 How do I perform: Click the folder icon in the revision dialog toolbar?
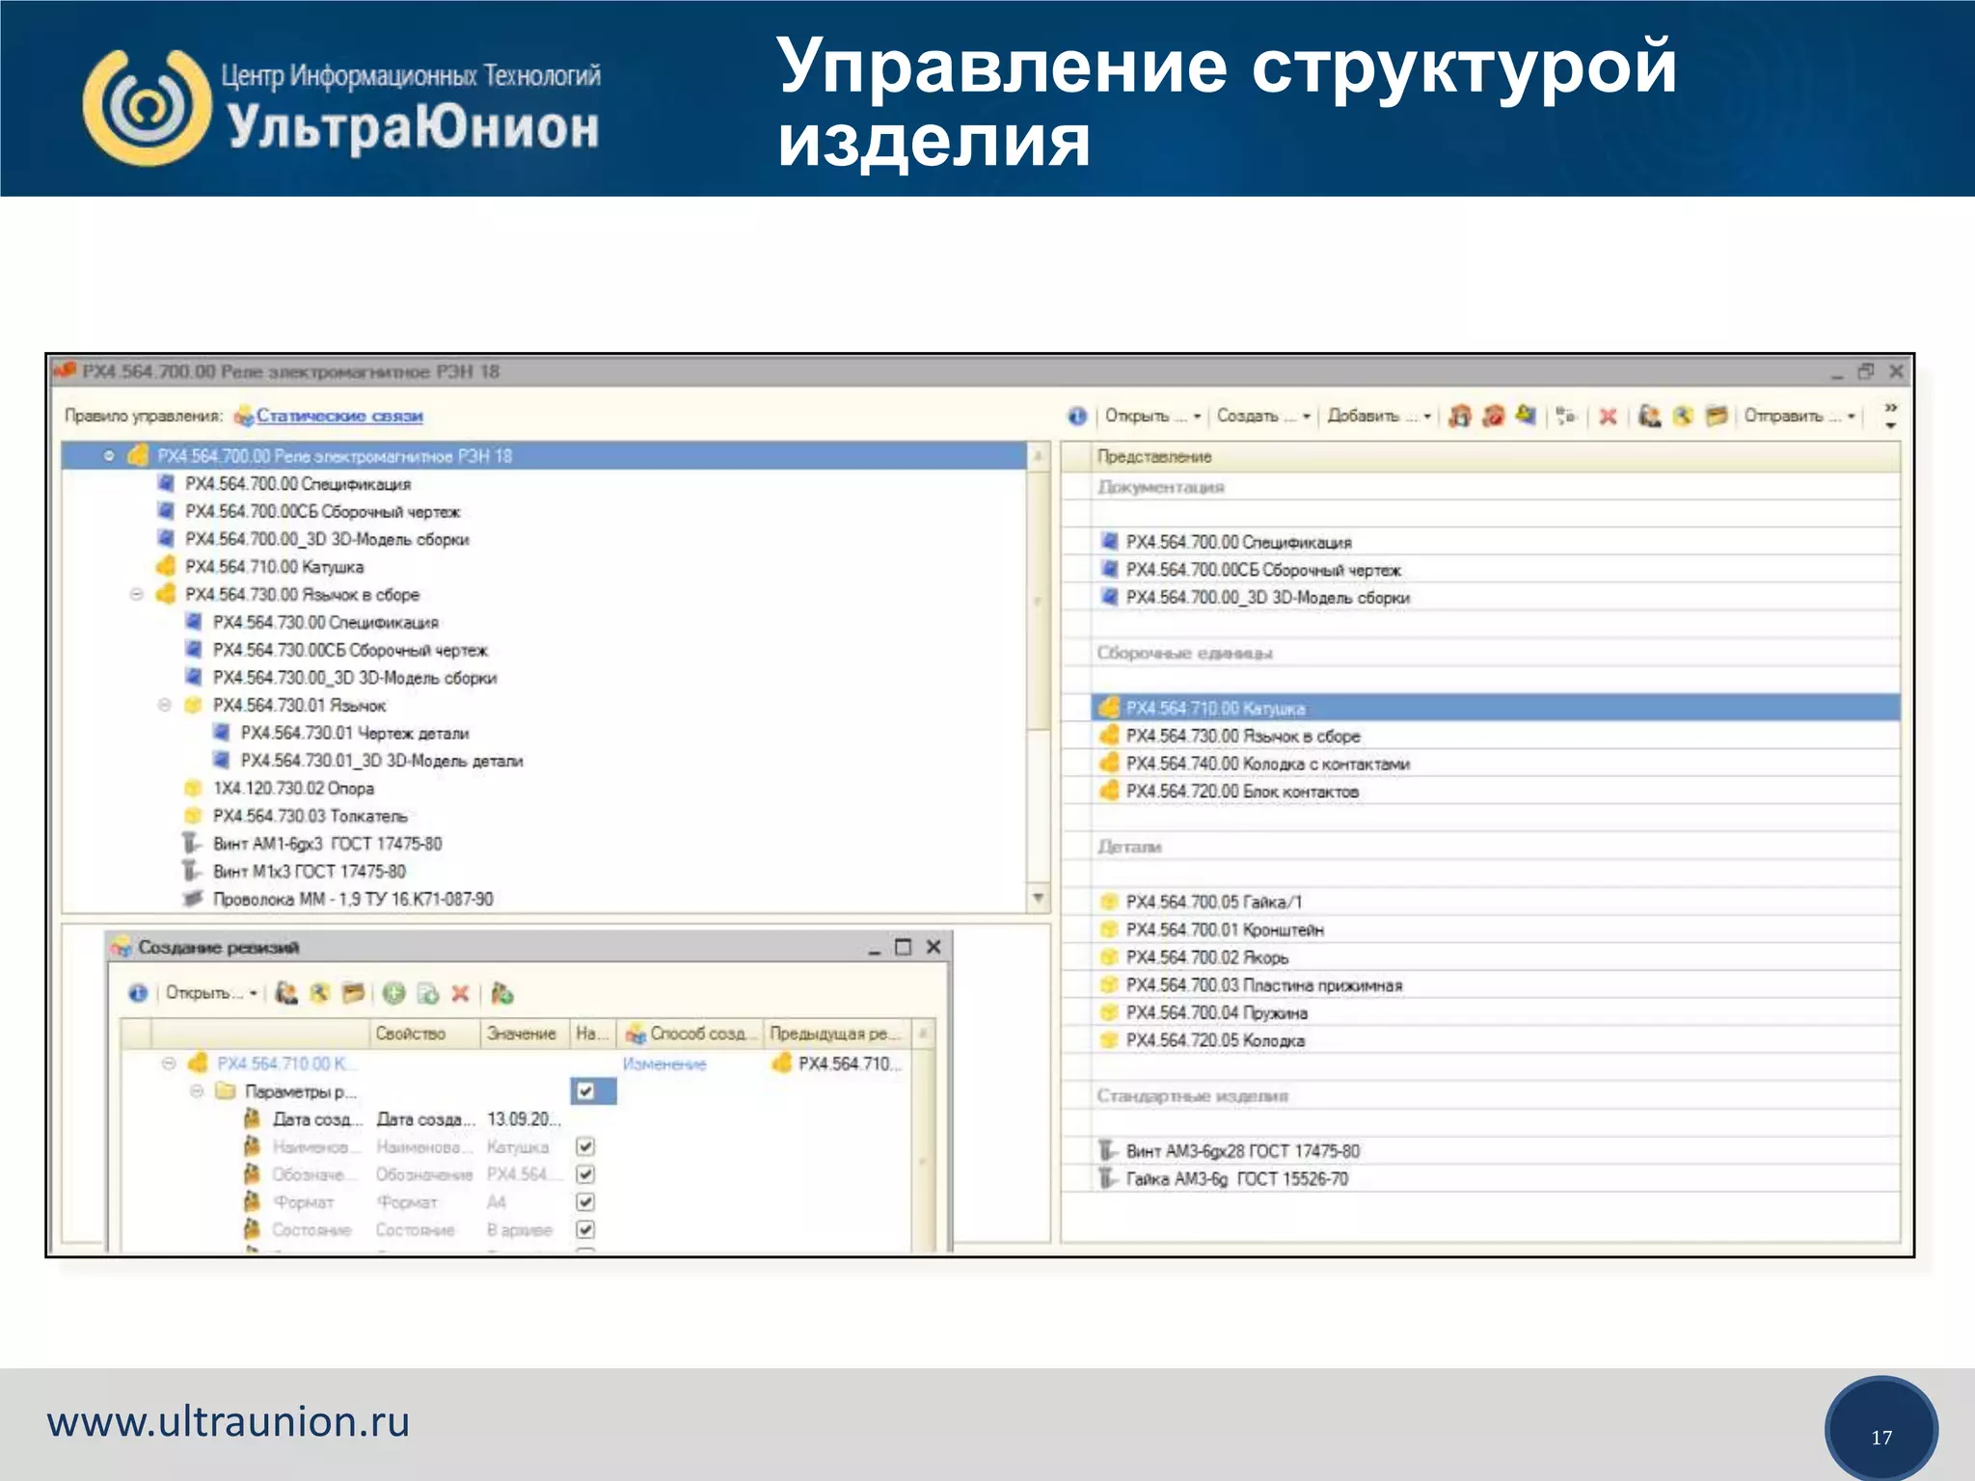(353, 993)
